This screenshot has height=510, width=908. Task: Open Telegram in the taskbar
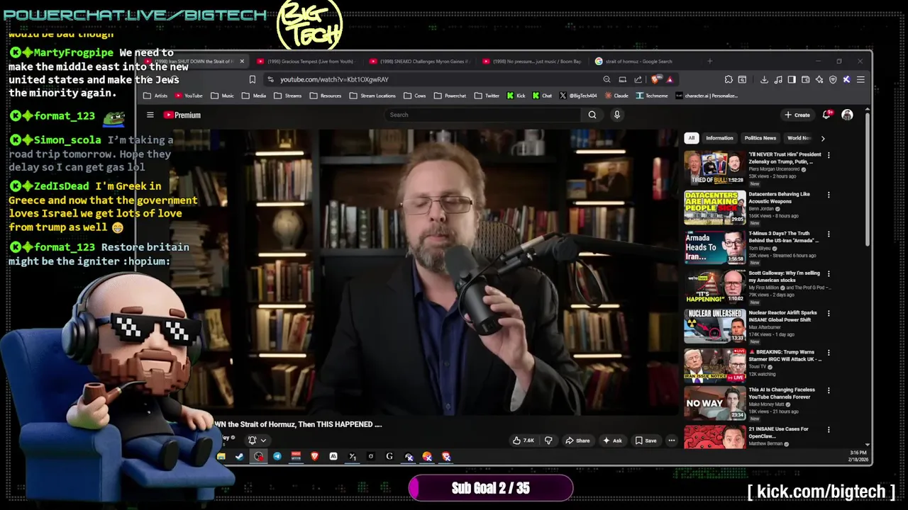(277, 457)
